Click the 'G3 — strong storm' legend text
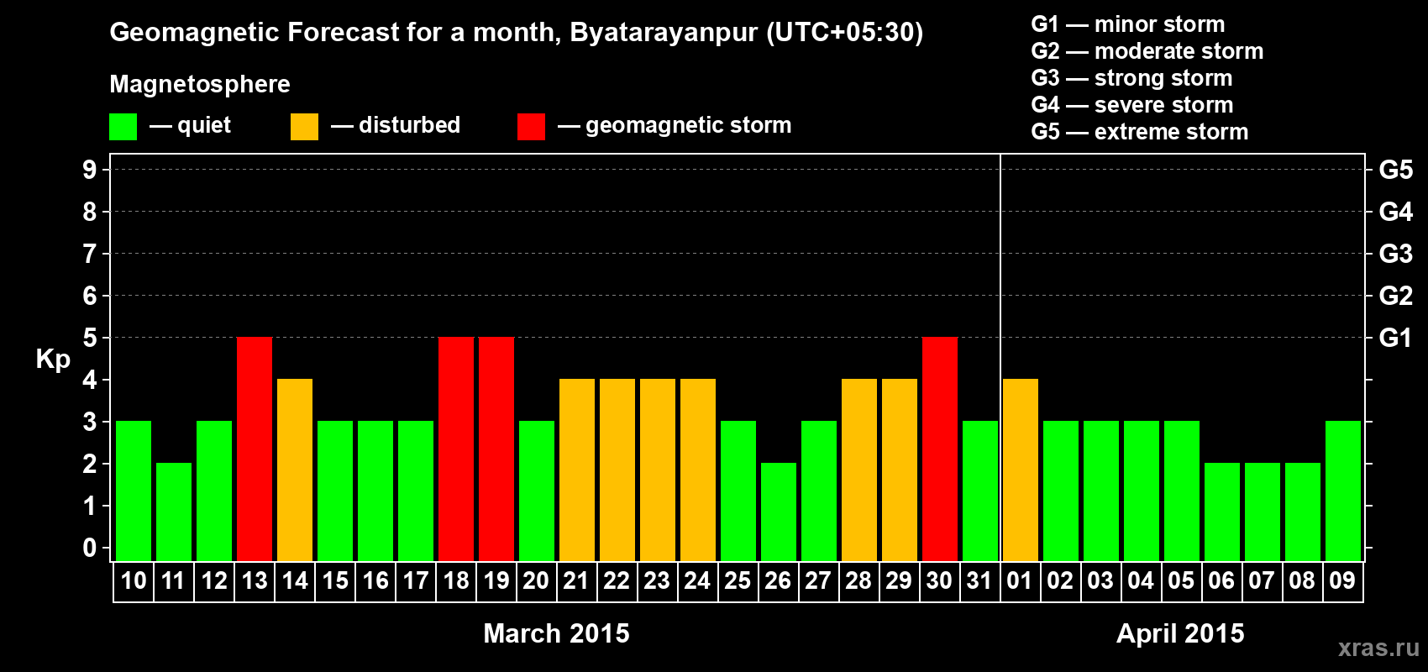Image resolution: width=1428 pixels, height=672 pixels. [x=1132, y=78]
